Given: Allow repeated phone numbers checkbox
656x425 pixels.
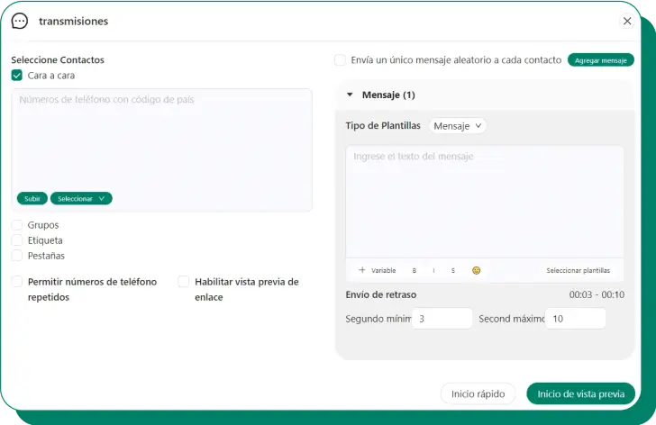Looking at the screenshot, I should (x=17, y=282).
